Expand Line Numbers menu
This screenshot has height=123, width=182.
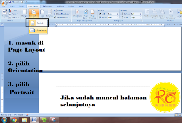tap(62, 14)
